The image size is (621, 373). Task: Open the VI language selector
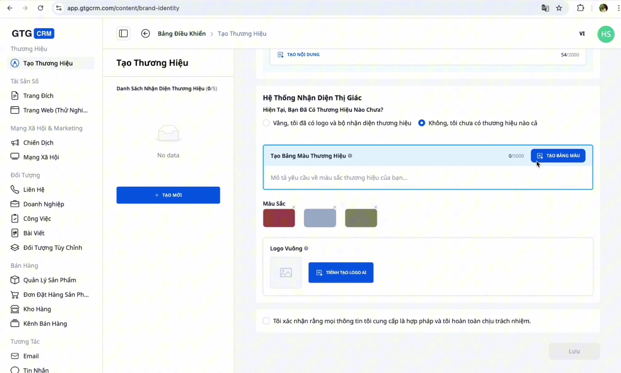582,34
